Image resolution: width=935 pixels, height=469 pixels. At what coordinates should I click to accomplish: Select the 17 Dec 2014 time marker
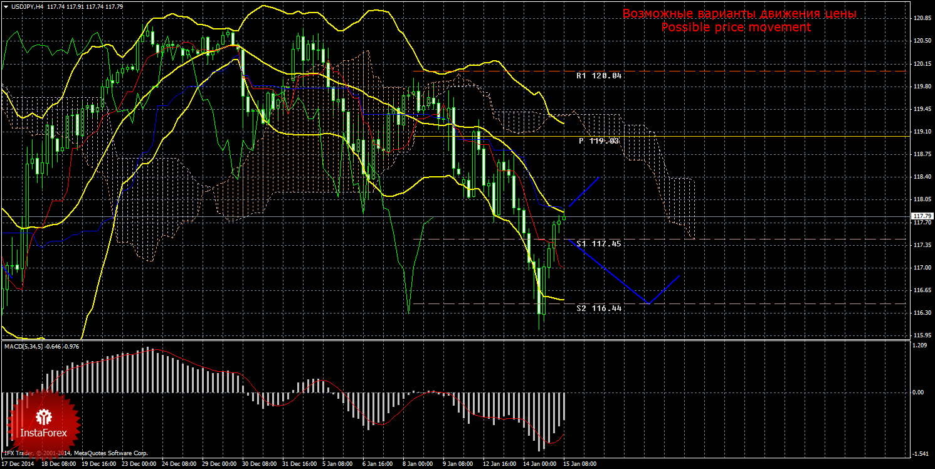point(19,465)
